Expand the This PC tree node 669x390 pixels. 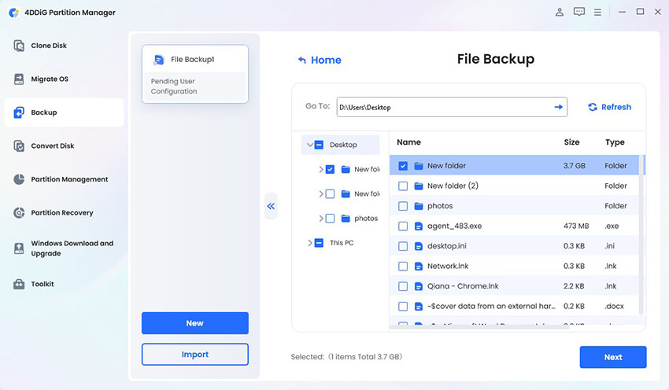click(x=310, y=243)
